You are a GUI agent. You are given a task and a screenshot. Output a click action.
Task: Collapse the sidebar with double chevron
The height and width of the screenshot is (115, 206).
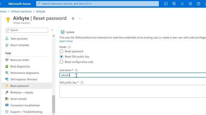(x=52, y=30)
